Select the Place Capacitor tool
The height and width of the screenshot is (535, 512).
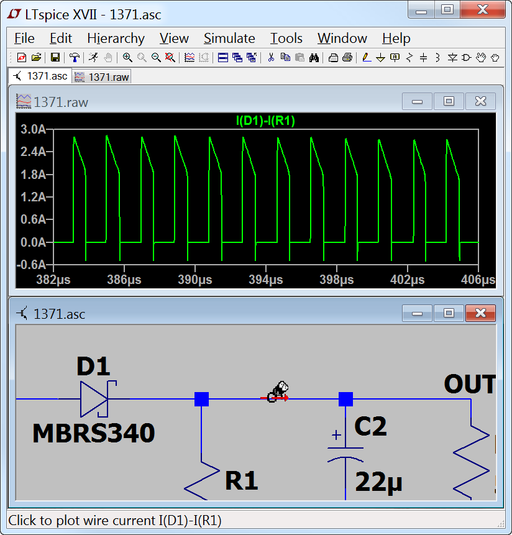[x=424, y=58]
